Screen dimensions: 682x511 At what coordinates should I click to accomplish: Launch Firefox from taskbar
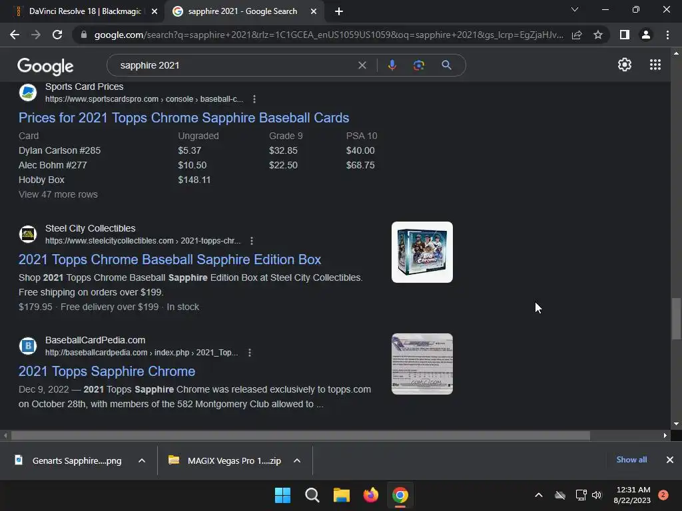(x=370, y=495)
